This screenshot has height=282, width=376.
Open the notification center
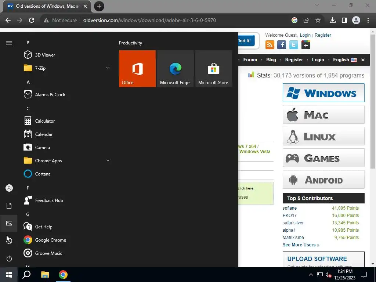click(364, 275)
